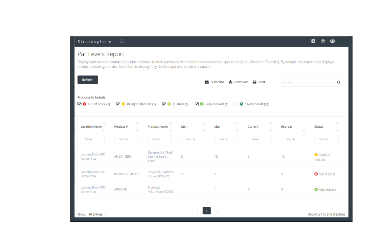Click the Fully Stocked status cell

(325, 190)
